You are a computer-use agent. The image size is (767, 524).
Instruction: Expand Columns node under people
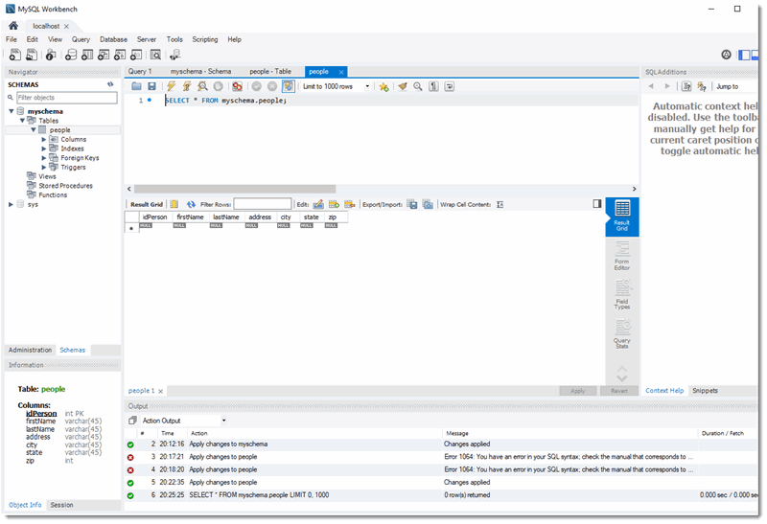click(x=44, y=139)
